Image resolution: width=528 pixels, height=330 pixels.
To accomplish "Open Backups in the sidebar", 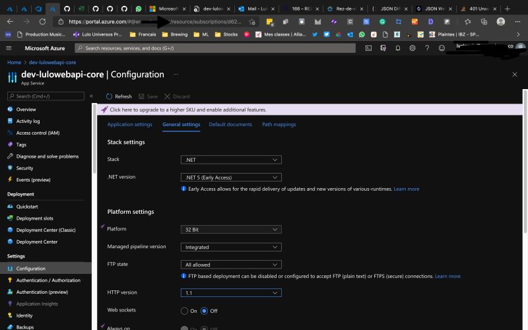I will click(25, 327).
